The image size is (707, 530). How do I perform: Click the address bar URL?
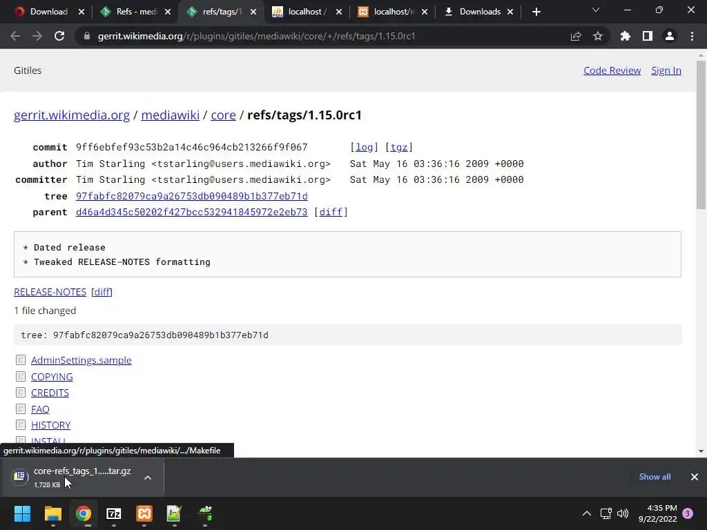click(256, 36)
